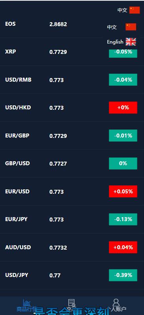
Task: Click the UK flag icon next to English
Action: (131, 42)
